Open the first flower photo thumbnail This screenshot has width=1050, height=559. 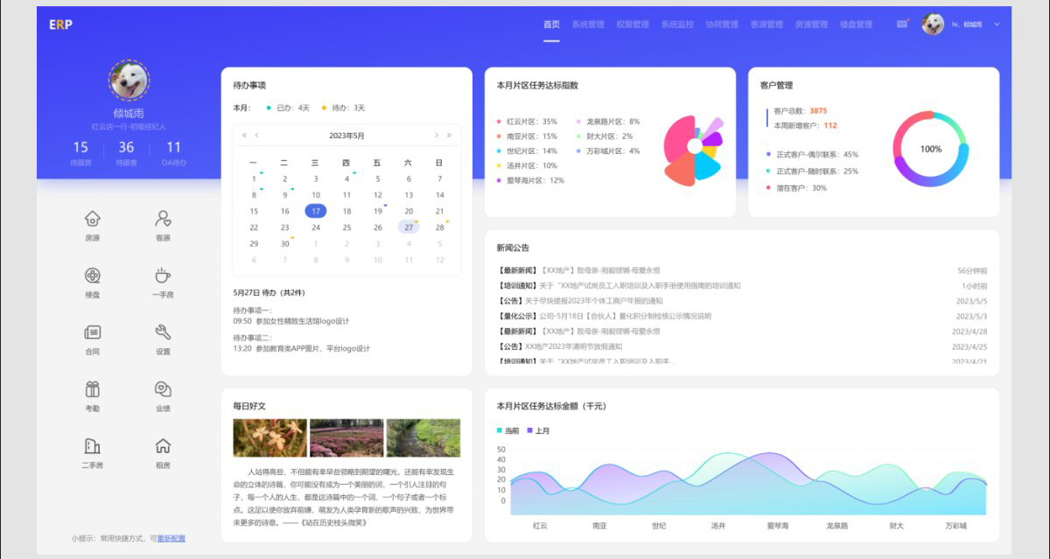point(269,437)
